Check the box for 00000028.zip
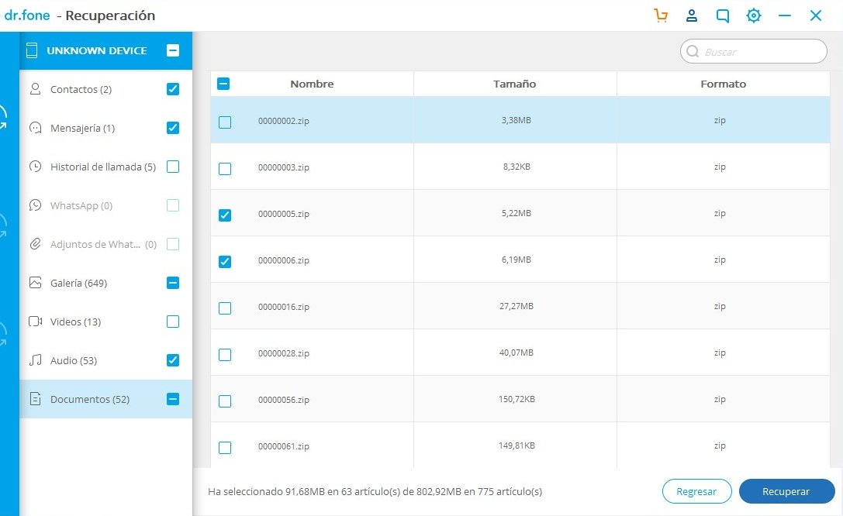843x516 pixels. tap(225, 354)
